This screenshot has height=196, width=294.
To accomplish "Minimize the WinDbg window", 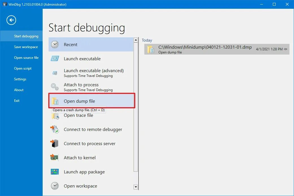I will [262, 4].
